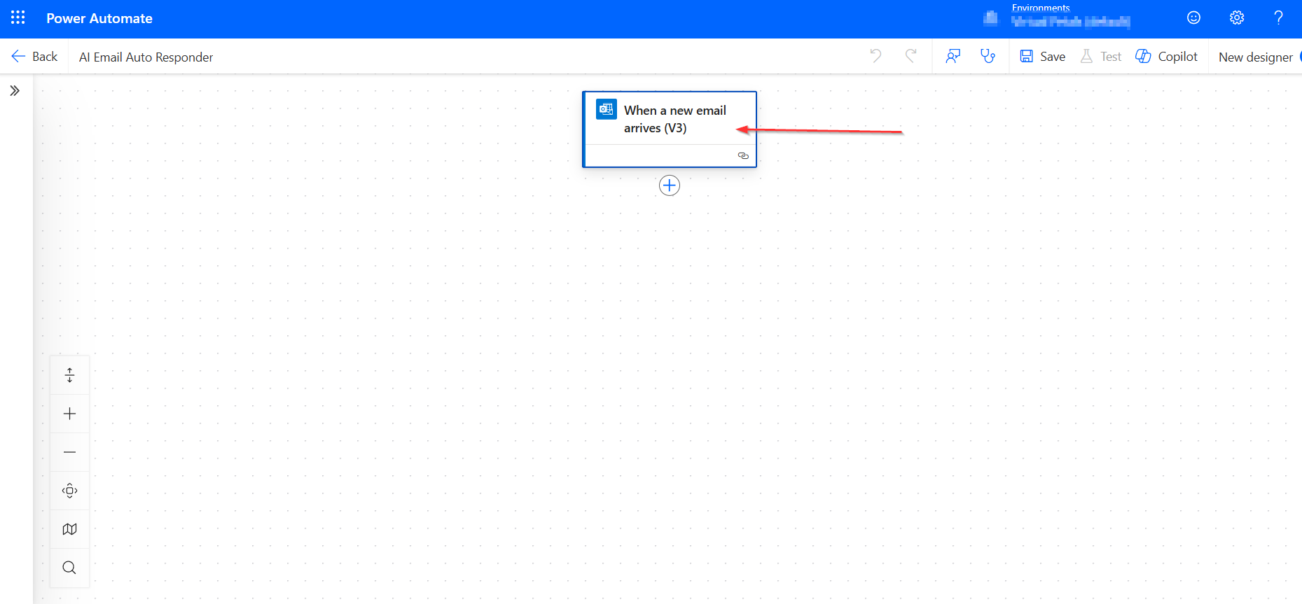Screen dimensions: 1302x604
Task: Toggle the minimap
Action: click(69, 529)
